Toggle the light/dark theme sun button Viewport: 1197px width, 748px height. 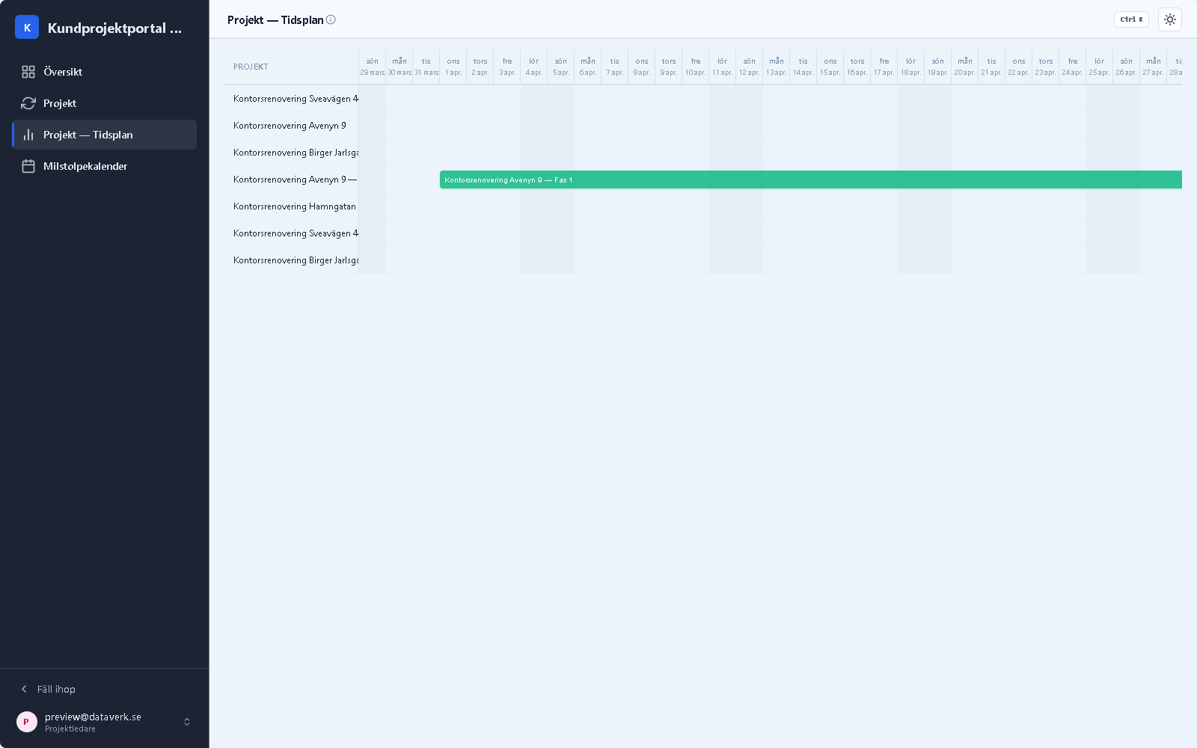coord(1170,19)
